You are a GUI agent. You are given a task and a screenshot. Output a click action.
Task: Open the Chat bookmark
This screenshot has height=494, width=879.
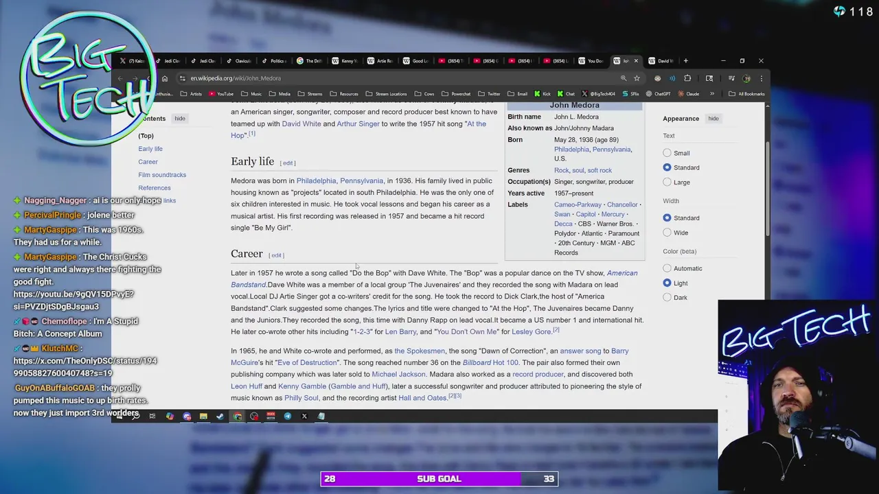tap(565, 94)
